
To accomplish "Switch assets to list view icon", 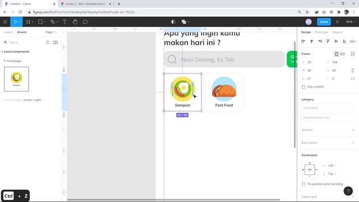I will coord(47,43).
